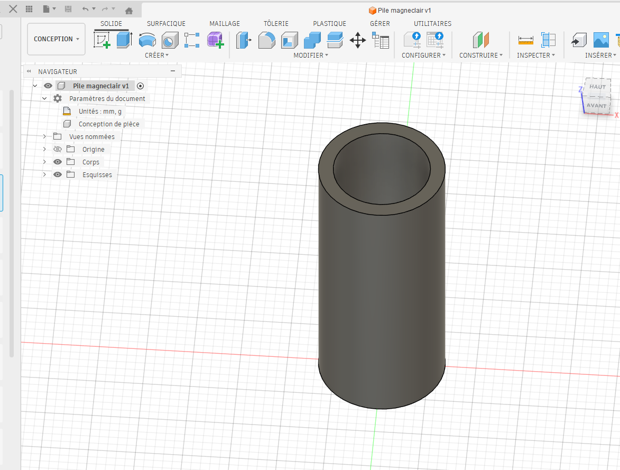Show the hidden Origine folder eye

point(57,149)
